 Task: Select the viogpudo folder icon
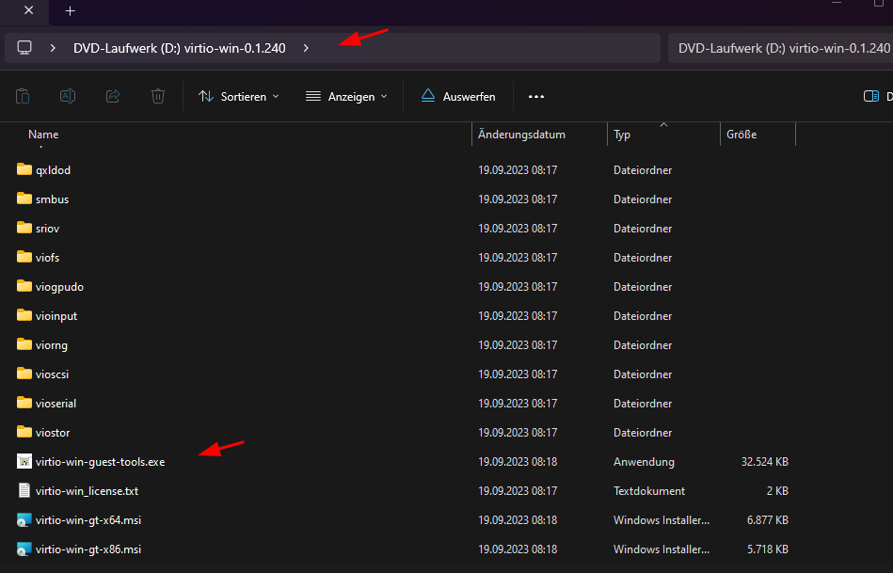pyautogui.click(x=24, y=286)
